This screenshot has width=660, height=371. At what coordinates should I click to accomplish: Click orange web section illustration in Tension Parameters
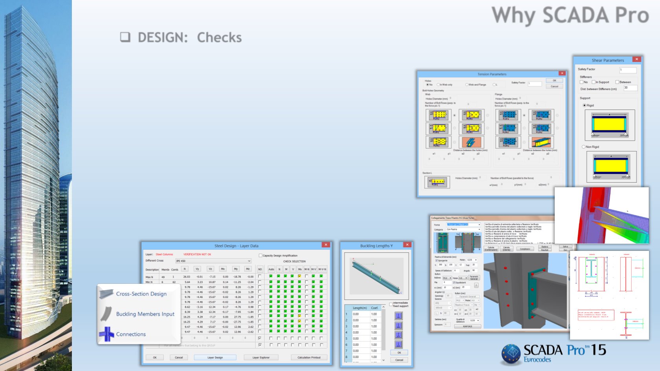(471, 142)
